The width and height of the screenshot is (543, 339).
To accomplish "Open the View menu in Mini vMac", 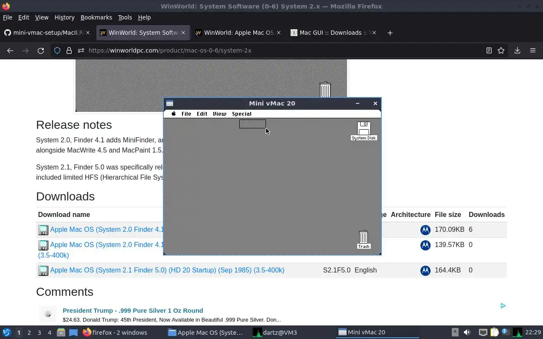I will (219, 114).
